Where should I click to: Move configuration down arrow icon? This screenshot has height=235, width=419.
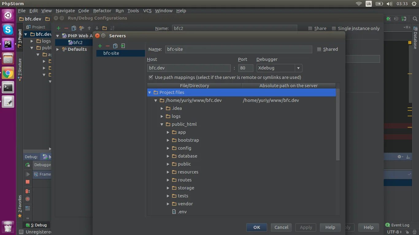(x=97, y=28)
